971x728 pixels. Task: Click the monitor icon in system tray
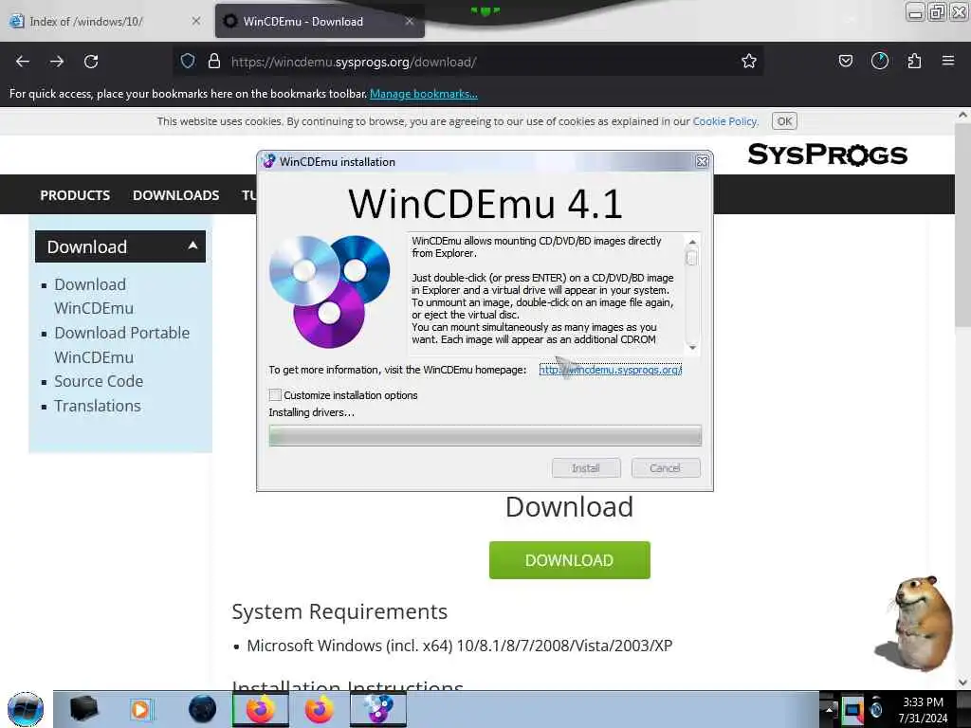(x=852, y=709)
